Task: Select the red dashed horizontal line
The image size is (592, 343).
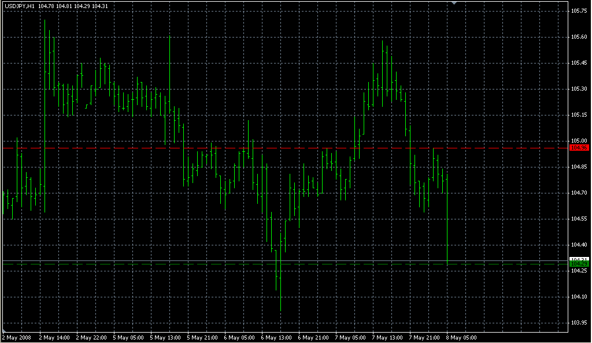Action: coord(289,148)
